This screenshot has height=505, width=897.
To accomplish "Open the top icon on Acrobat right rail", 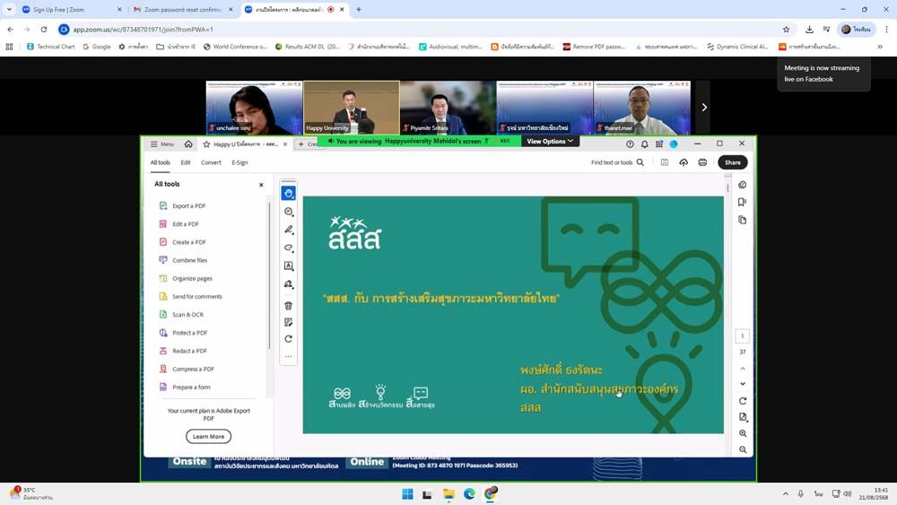I will point(742,185).
